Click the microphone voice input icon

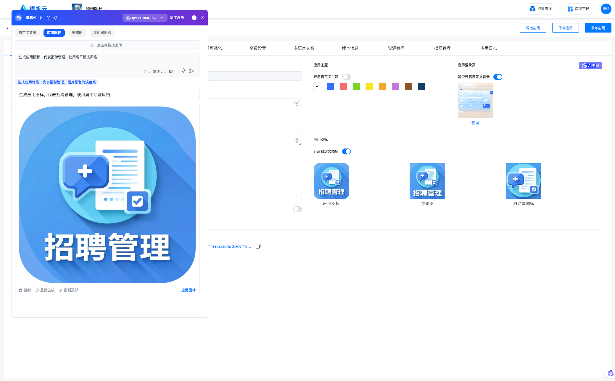(x=183, y=71)
